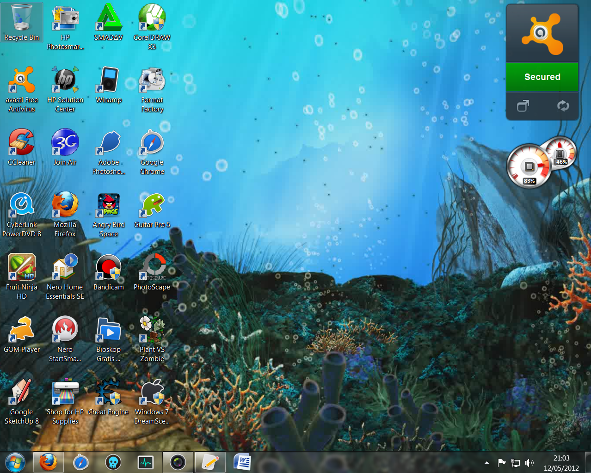Open avast window from gadget's popout icon
This screenshot has height=473, width=591.
click(x=523, y=106)
